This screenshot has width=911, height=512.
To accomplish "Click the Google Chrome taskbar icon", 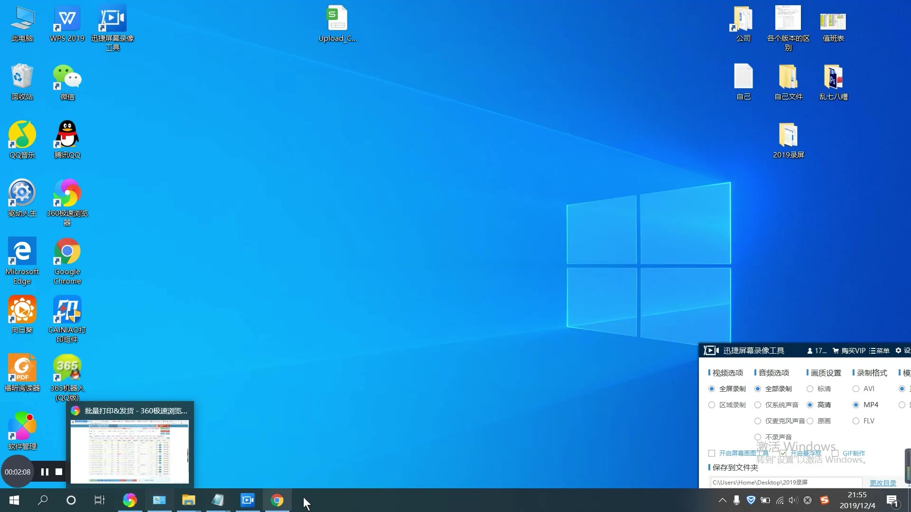I will point(277,500).
